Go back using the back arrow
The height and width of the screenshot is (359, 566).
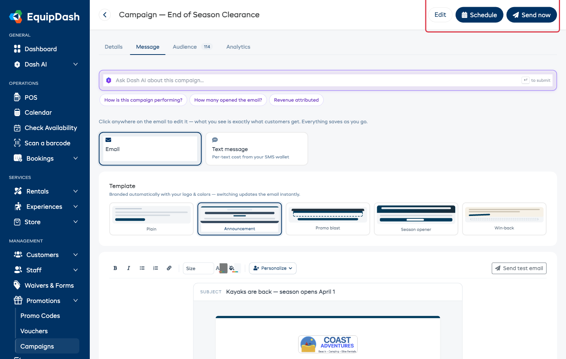[x=105, y=15]
